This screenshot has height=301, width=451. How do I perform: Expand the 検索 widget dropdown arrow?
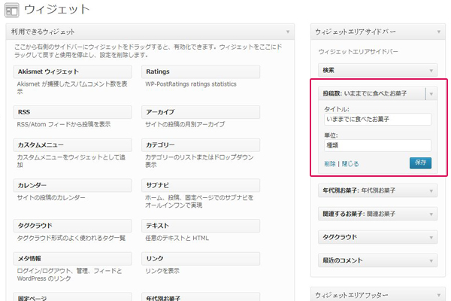tap(431, 71)
